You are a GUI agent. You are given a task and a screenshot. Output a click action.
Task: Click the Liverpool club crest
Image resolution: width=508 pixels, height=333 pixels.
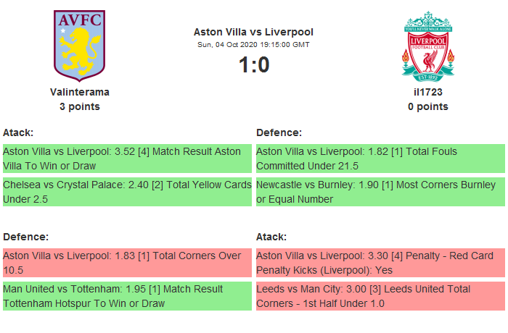click(428, 46)
